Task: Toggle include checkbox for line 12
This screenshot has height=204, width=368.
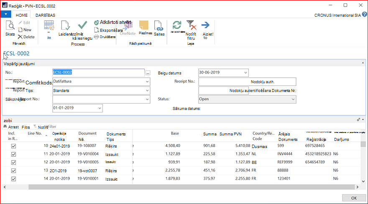Action: point(14,163)
